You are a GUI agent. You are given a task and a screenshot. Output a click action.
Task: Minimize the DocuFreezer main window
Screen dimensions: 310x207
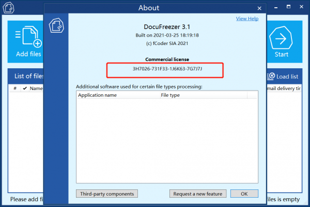click(x=276, y=7)
